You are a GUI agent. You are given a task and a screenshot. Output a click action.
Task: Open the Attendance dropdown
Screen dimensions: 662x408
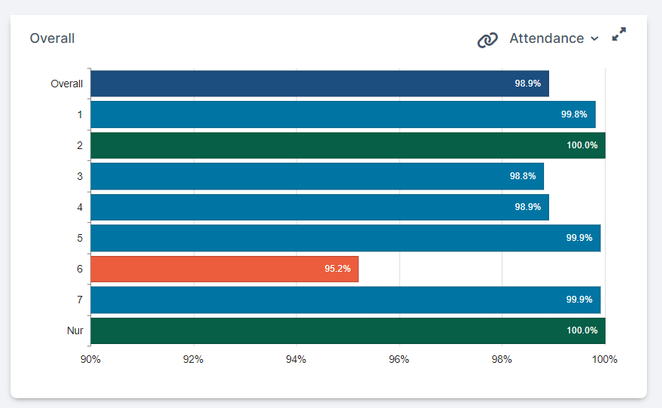[x=547, y=38]
